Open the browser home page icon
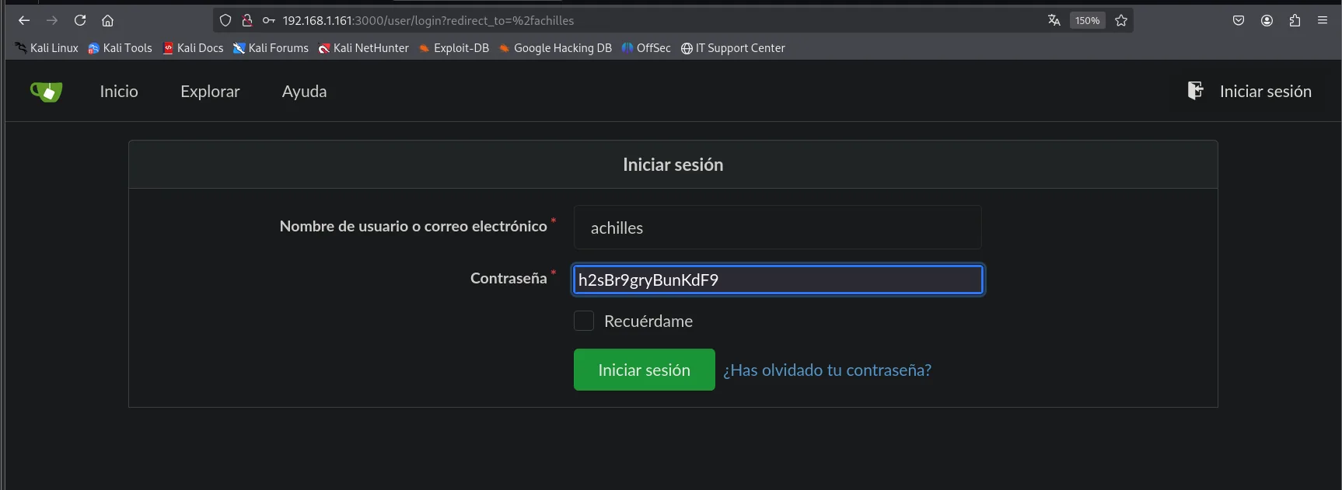 [x=108, y=21]
